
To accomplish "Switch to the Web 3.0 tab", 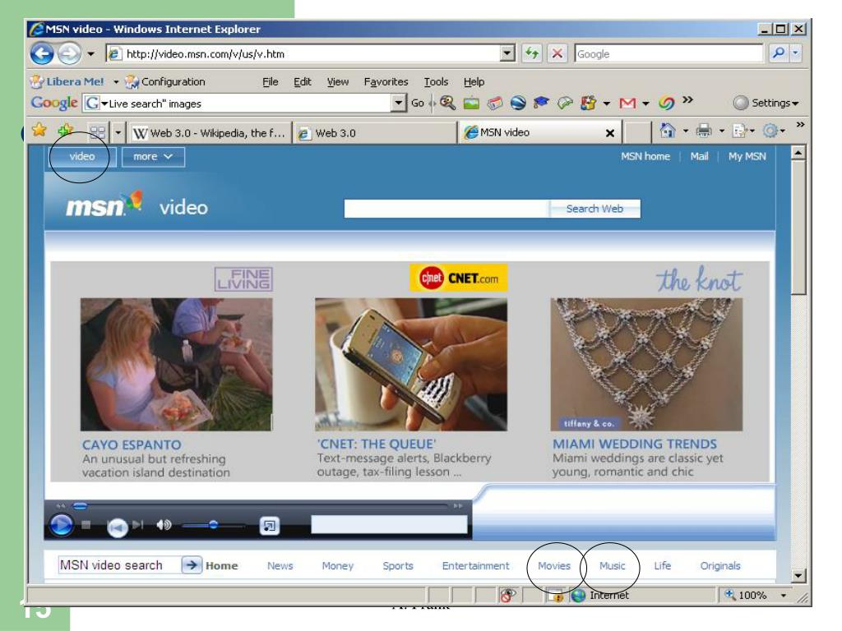I will (x=375, y=132).
